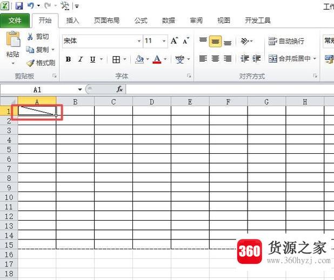334x280 pixels.
Task: Switch to the Formulas (公式) tab
Action: coord(141,21)
